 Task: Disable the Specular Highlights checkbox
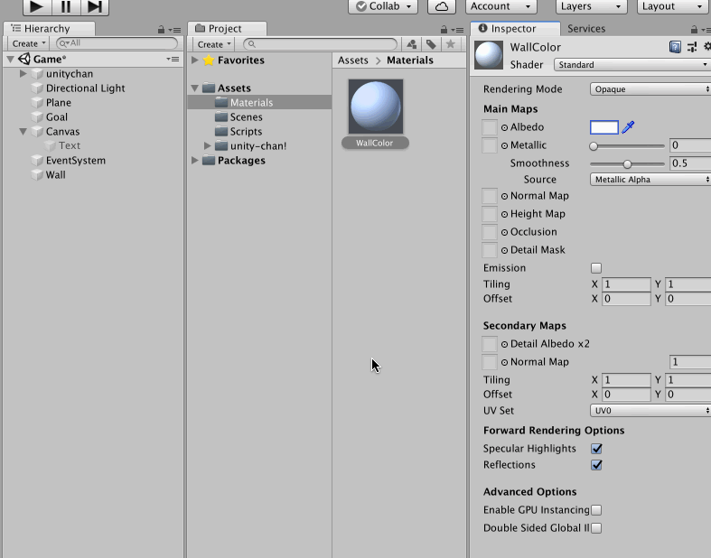pos(596,449)
